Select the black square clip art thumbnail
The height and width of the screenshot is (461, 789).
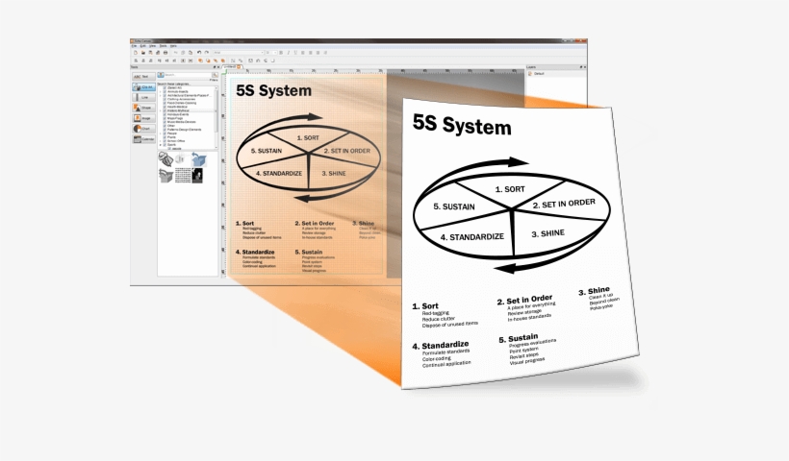196,175
